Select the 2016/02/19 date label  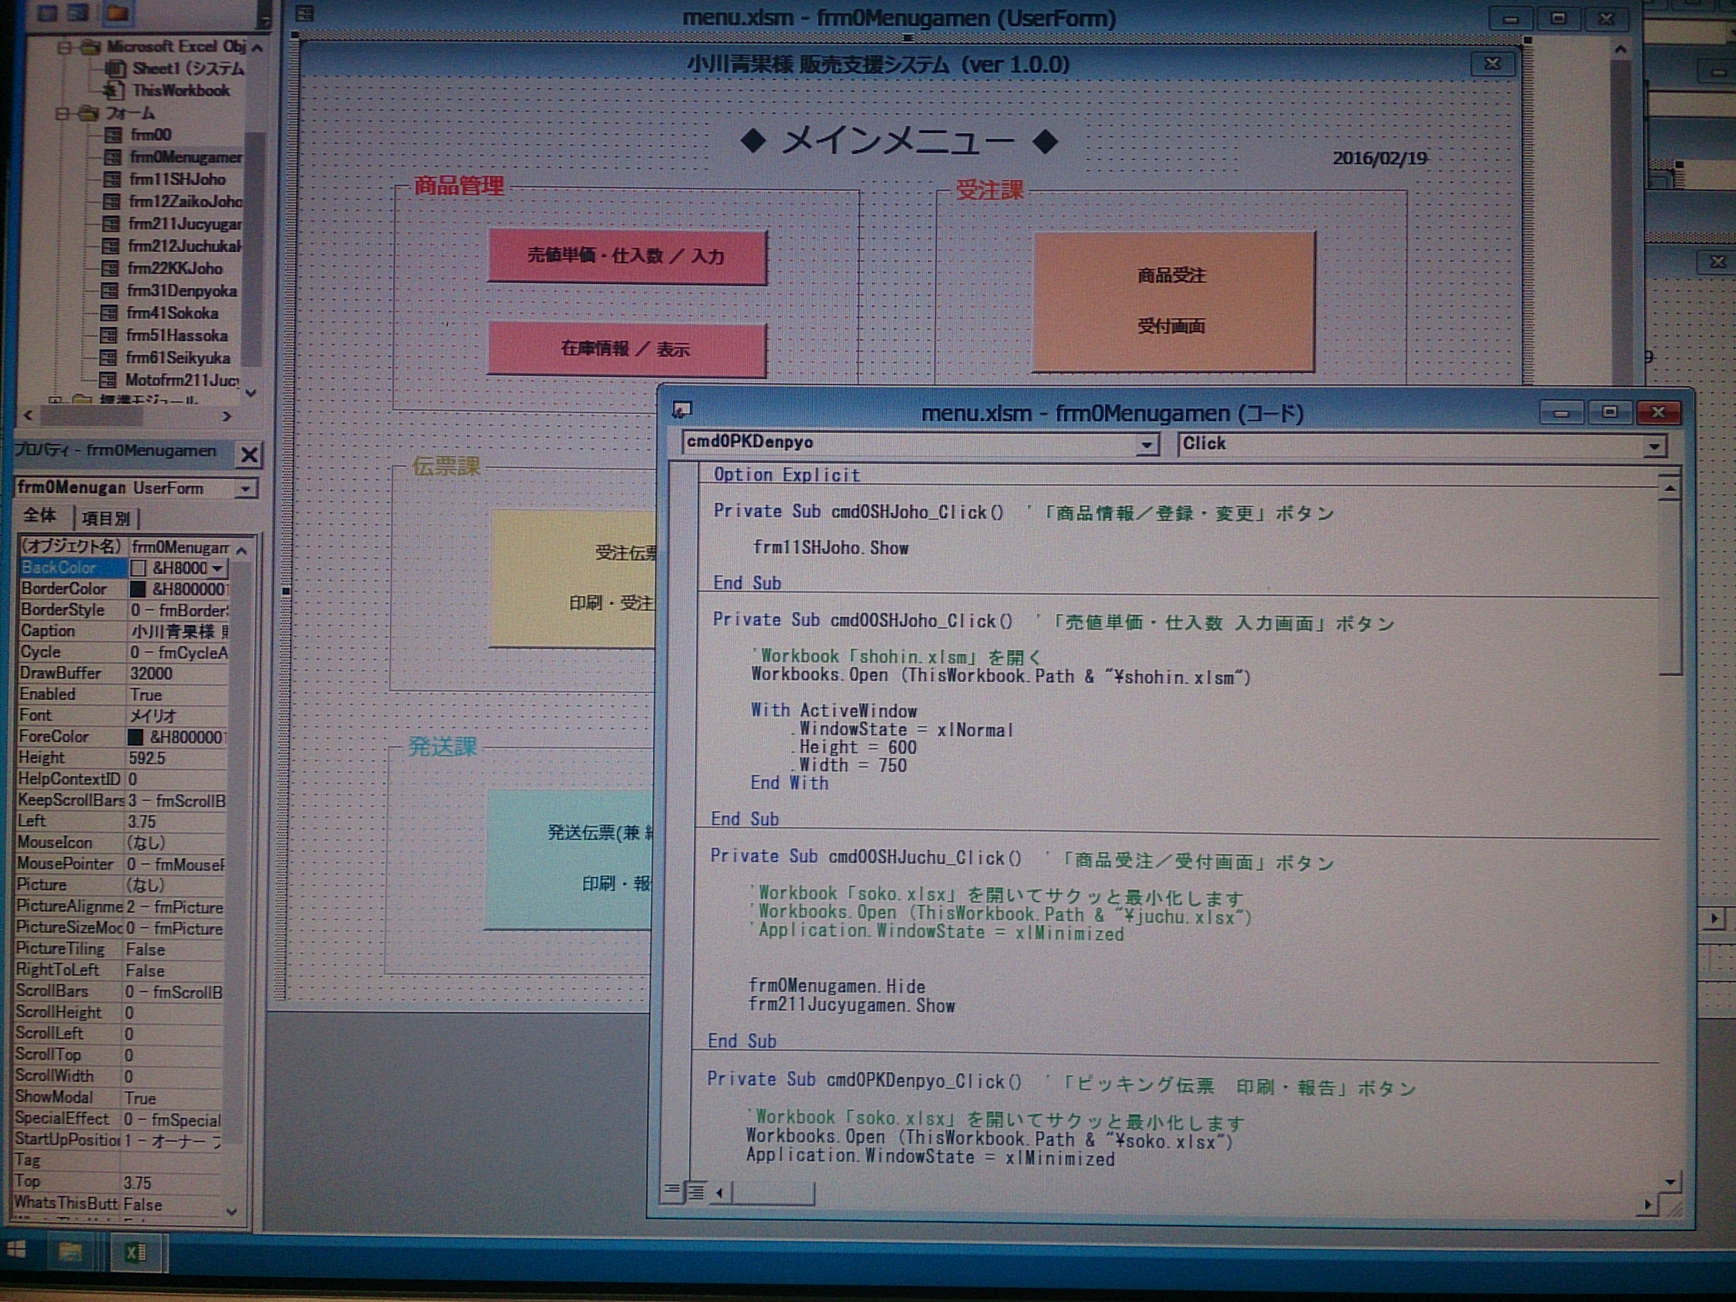[1380, 159]
